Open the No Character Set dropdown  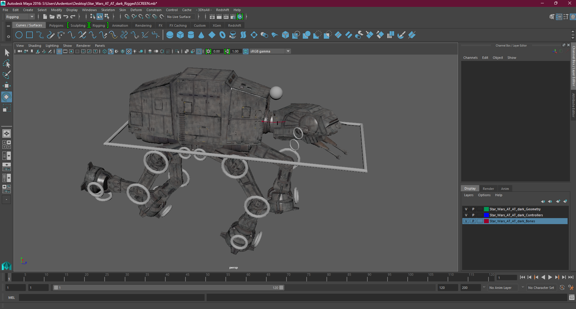pos(541,288)
